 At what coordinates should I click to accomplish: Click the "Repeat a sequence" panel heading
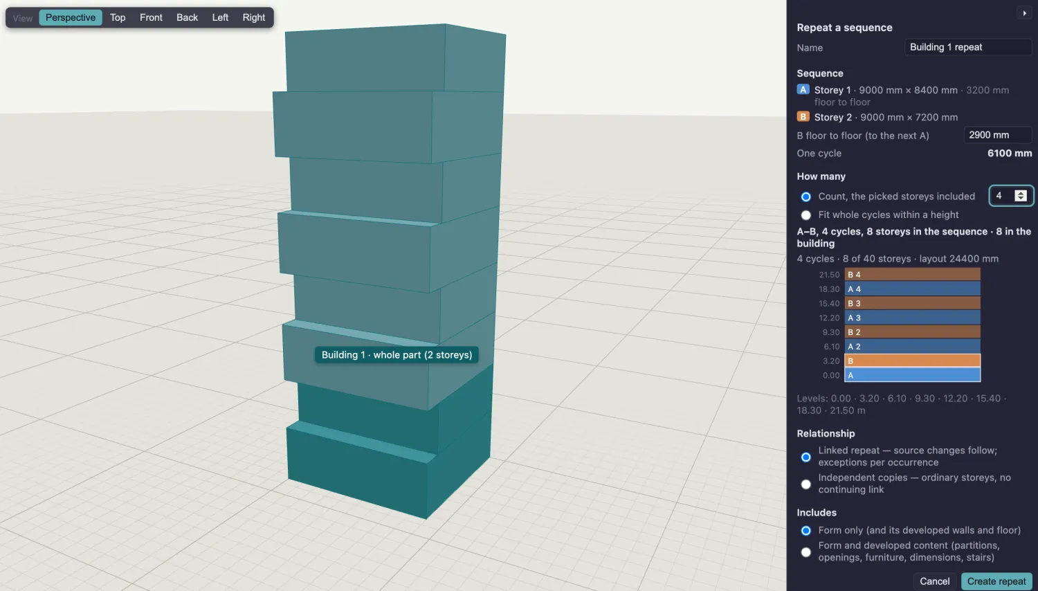point(844,28)
